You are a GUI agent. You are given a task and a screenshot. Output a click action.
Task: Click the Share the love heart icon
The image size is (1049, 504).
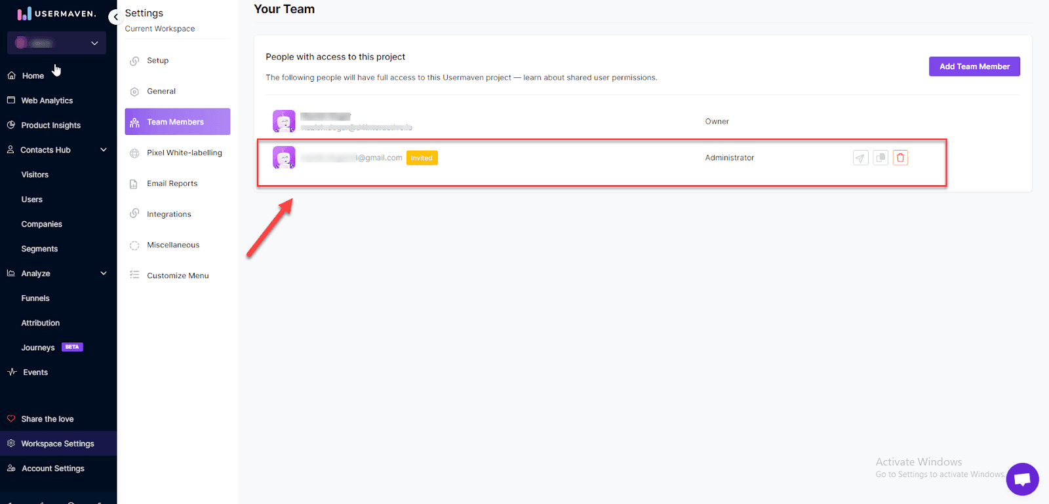pos(11,419)
